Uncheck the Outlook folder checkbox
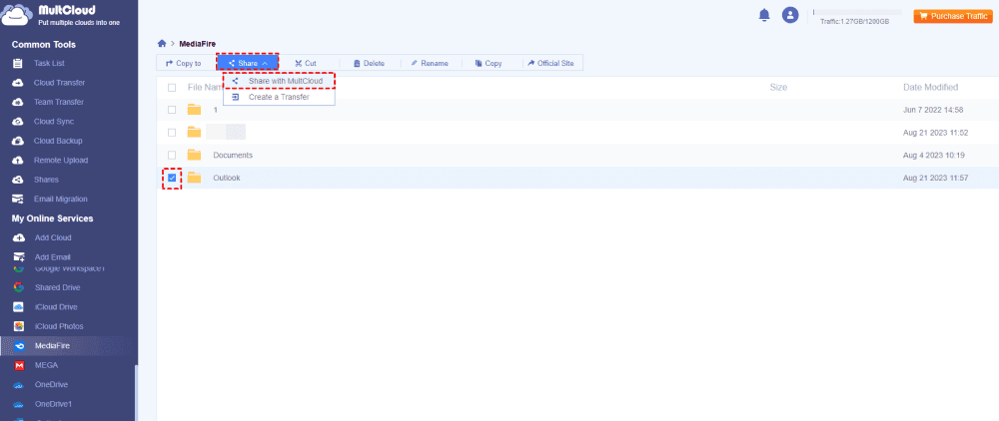This screenshot has height=421, width=999. pyautogui.click(x=172, y=178)
